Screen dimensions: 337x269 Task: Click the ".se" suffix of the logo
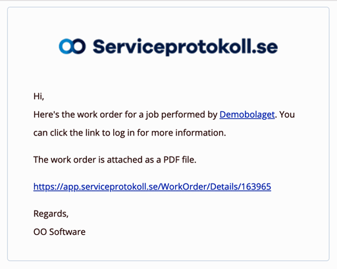[265, 48]
